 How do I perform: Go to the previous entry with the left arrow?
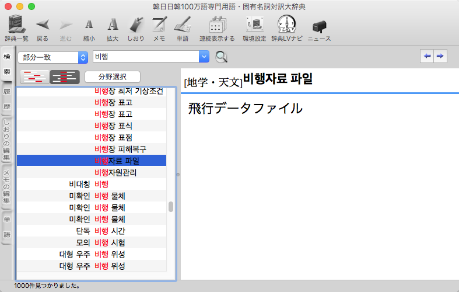427,56
